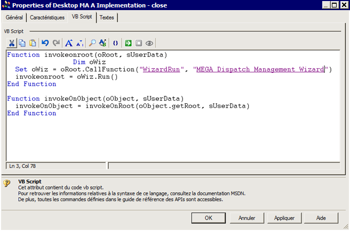The width and height of the screenshot is (350, 231).
Task: Click the Appliquer button
Action: click(x=284, y=218)
